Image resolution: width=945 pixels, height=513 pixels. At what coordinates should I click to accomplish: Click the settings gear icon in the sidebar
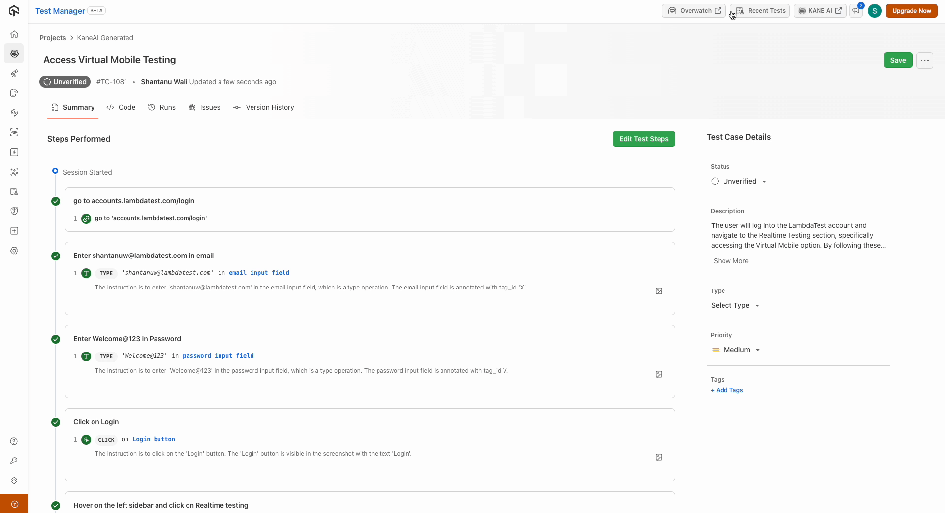(14, 251)
